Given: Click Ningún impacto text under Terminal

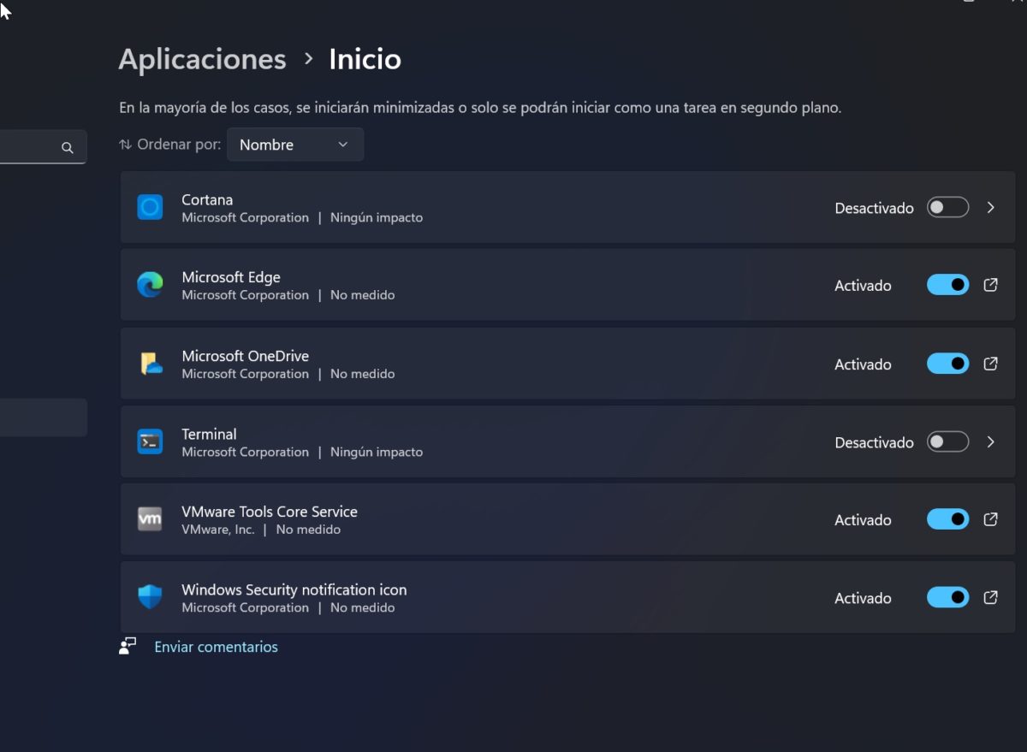Looking at the screenshot, I should [377, 452].
